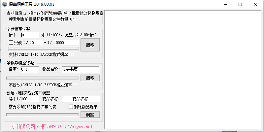This screenshot has width=264, height=132.
Task: Click the 支持#CHILD 1/10 RANDOM格式爆率!!! note
Action: pos(41,55)
